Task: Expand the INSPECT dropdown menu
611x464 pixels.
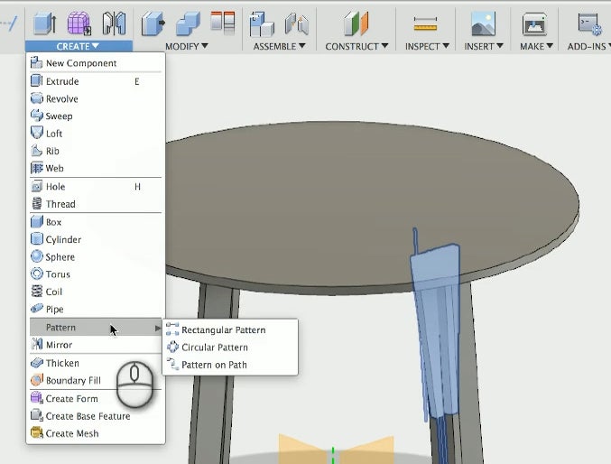Action: pyautogui.click(x=425, y=46)
